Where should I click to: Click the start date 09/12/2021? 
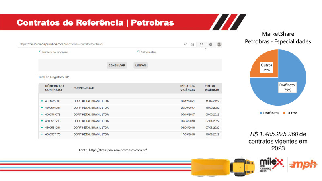188,101
